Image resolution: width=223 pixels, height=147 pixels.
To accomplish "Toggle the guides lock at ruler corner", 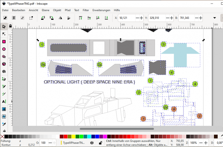I will click(x=10, y=26).
